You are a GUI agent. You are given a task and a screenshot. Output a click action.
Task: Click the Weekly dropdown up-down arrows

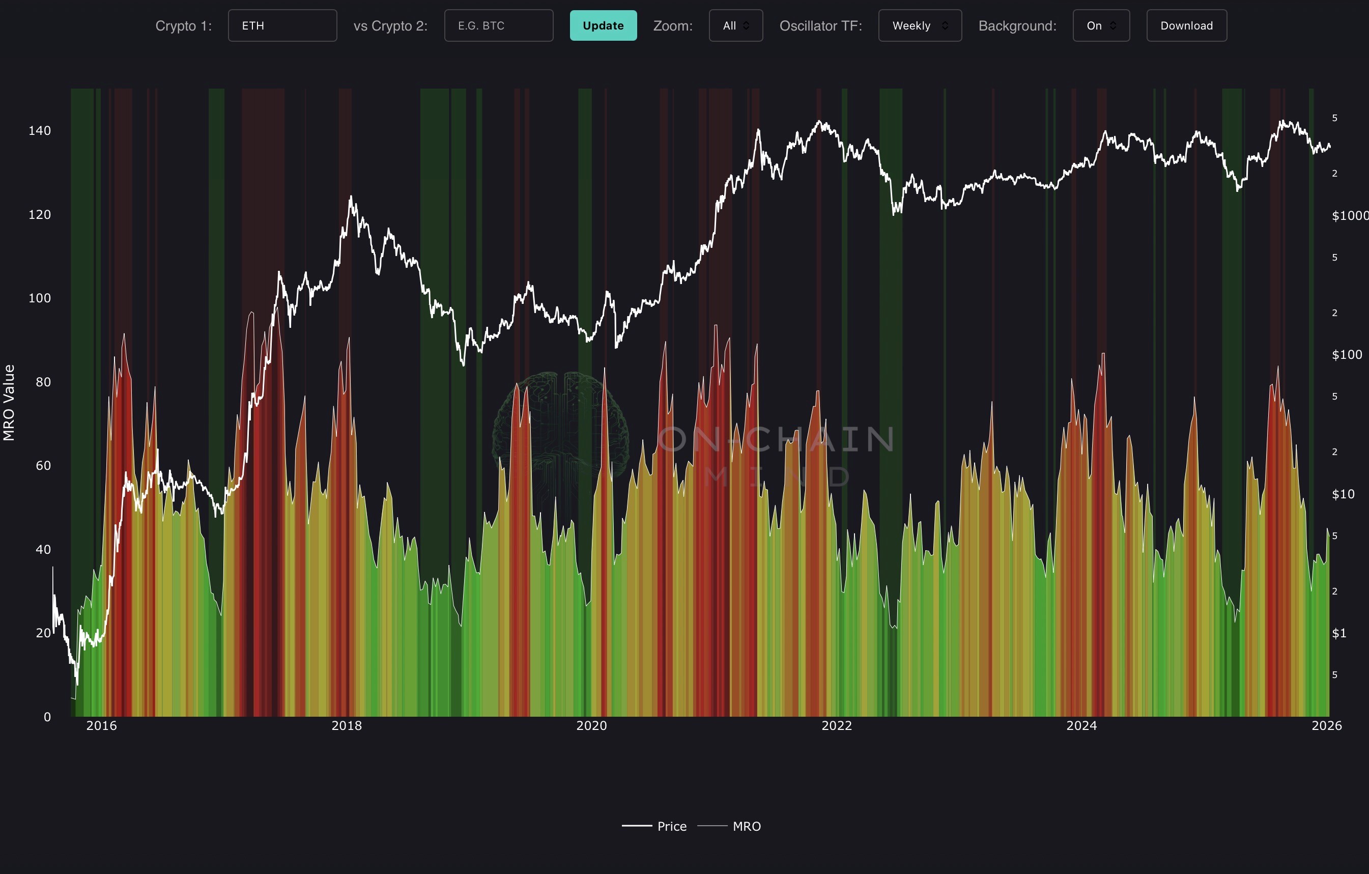pyautogui.click(x=945, y=25)
